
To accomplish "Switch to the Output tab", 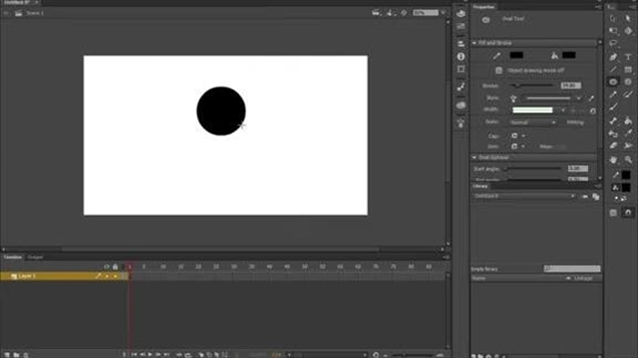I will pos(35,257).
